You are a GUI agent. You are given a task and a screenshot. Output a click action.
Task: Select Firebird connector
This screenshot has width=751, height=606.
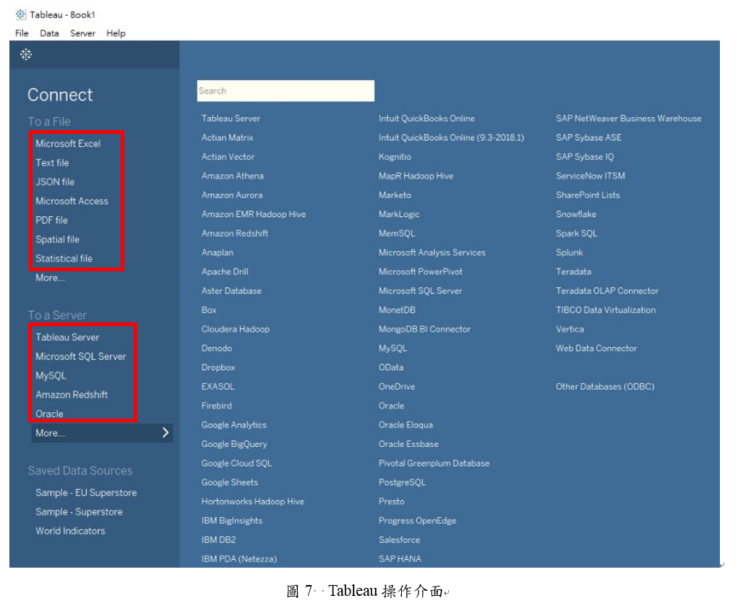click(217, 406)
